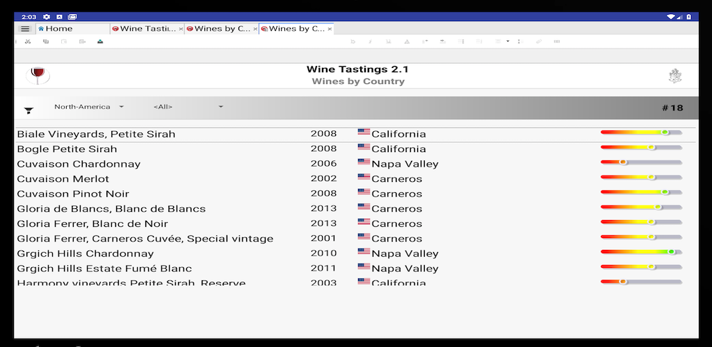Select the Cuvaison Merlot wine name
Screen dimensions: 712x347
pos(63,179)
